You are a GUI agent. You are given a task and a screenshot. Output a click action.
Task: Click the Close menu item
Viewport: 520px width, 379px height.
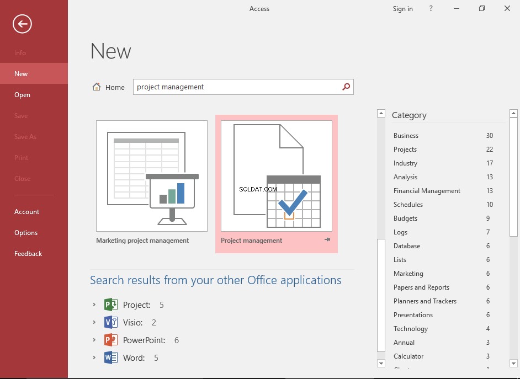(x=34, y=179)
